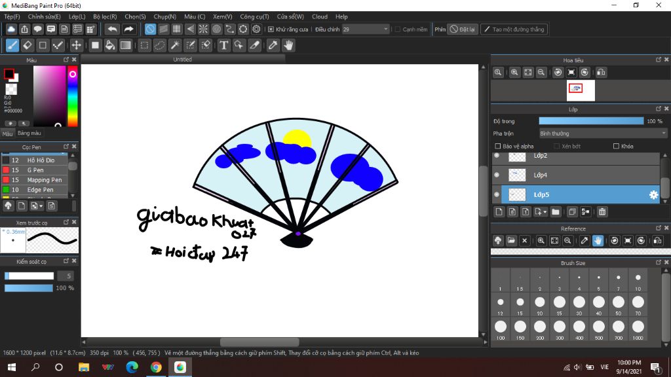Open the Pha trộn blend mode dropdown

pyautogui.click(x=603, y=134)
